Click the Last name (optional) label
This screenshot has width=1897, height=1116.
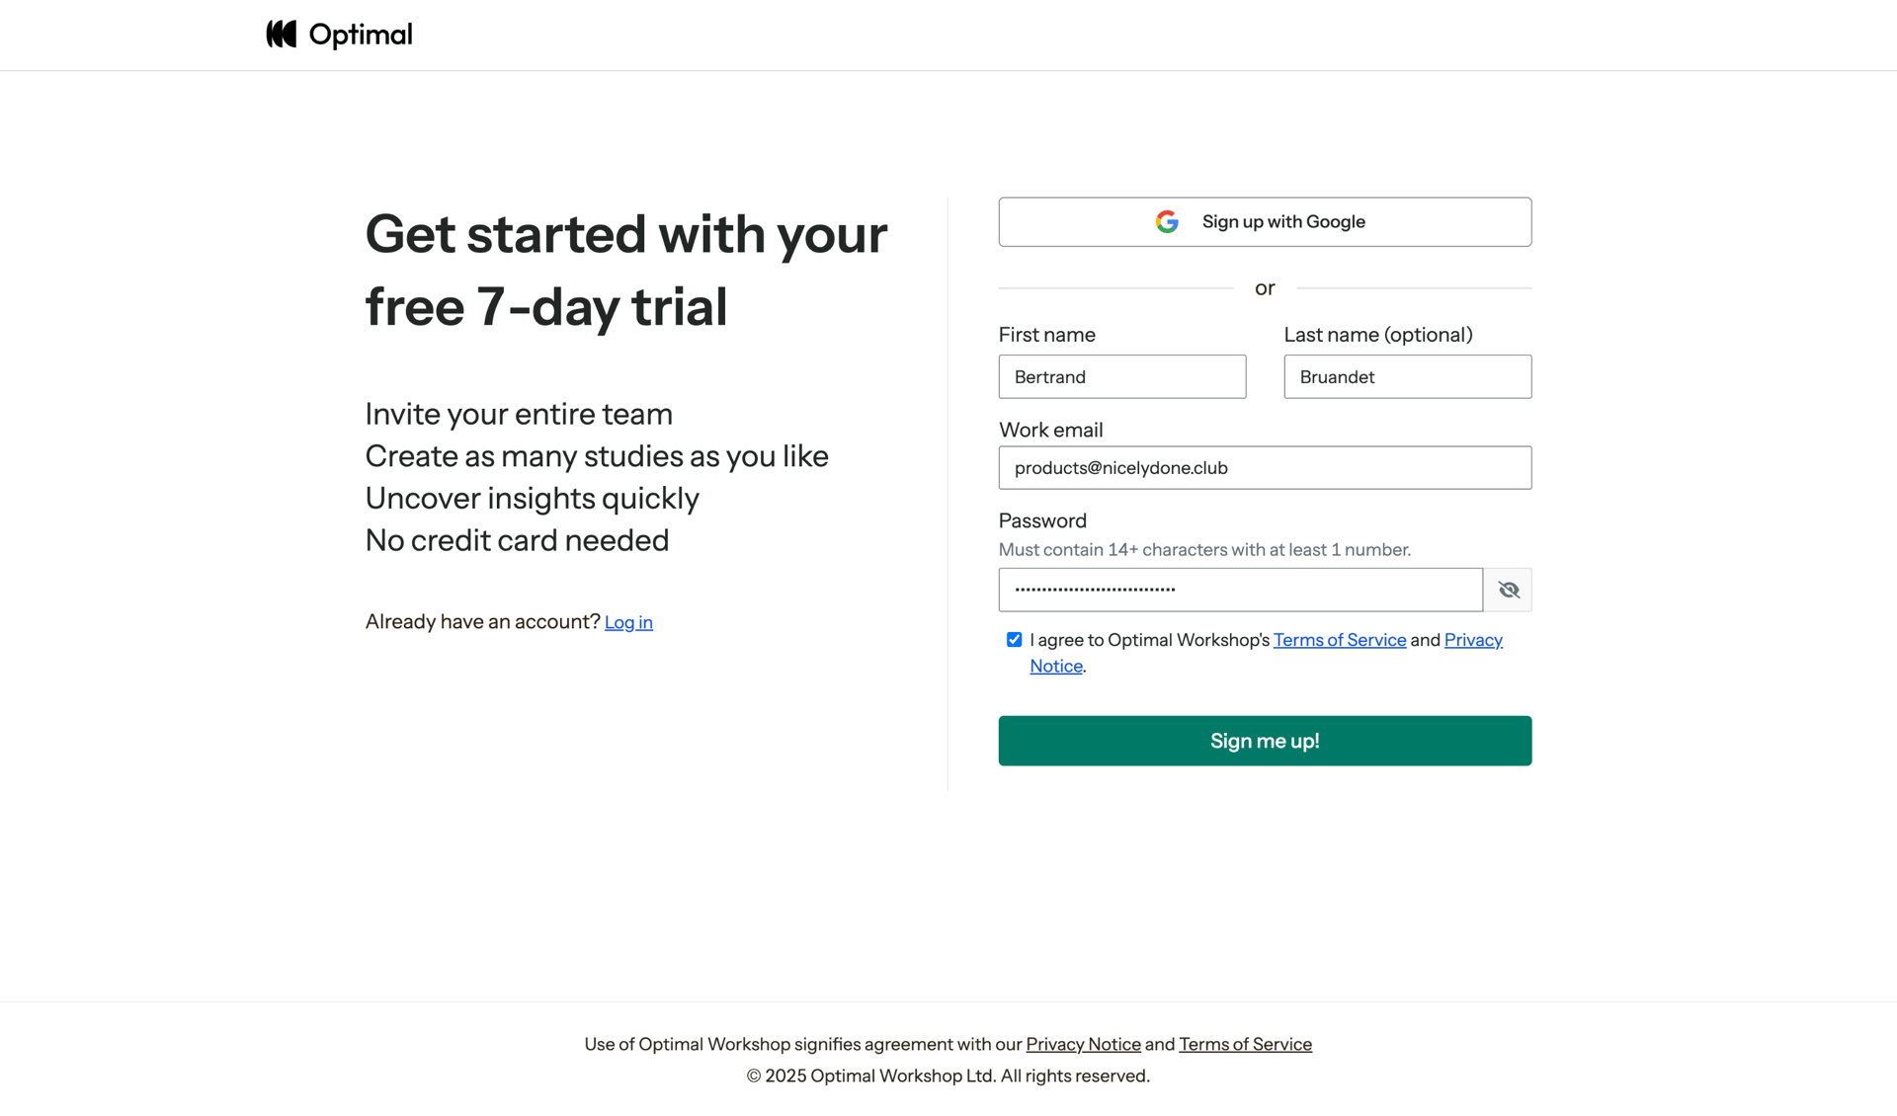[x=1377, y=335]
